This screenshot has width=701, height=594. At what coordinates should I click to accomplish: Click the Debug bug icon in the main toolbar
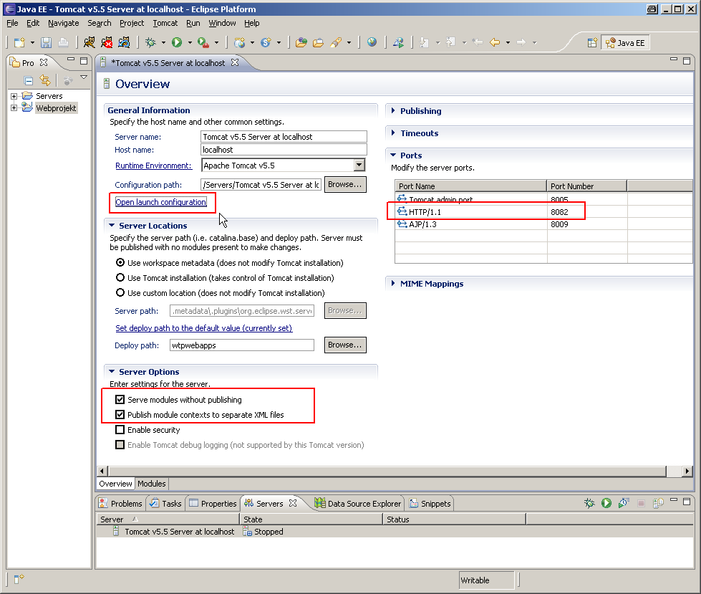click(x=150, y=42)
